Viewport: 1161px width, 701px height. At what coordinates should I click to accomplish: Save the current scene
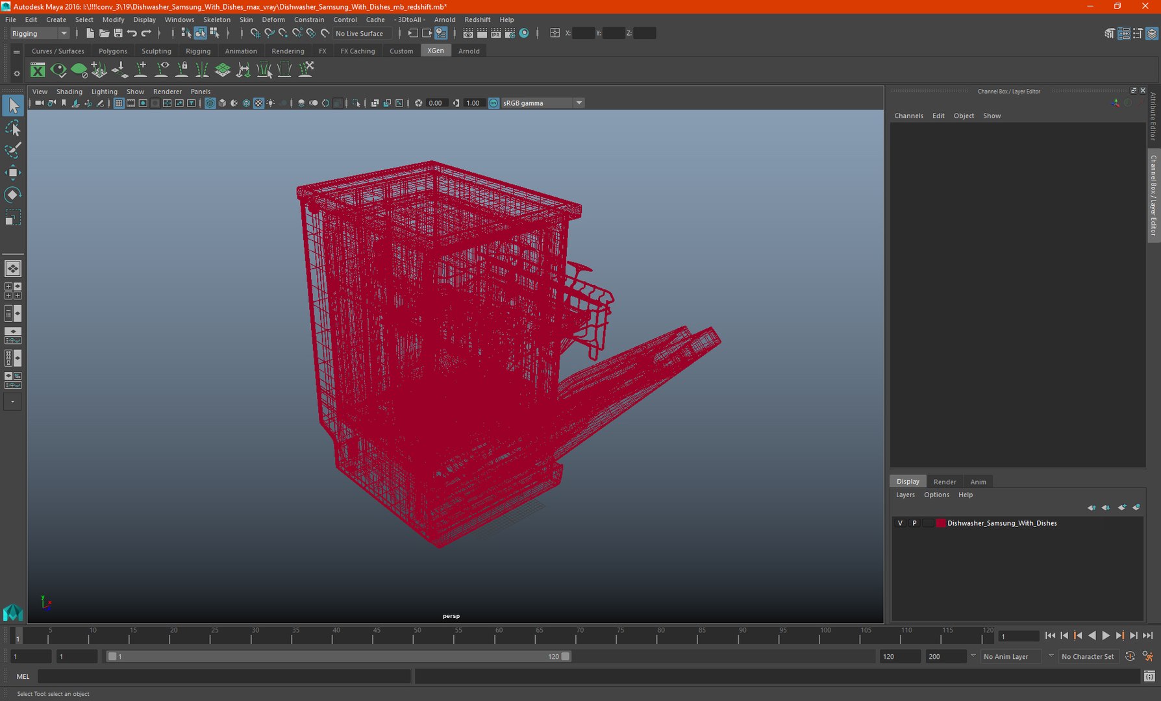(x=118, y=33)
